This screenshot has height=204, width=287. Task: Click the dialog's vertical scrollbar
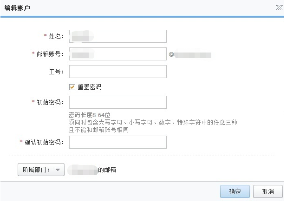[x=285, y=65]
